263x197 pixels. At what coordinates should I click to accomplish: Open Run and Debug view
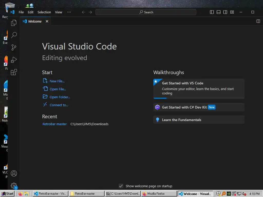[14, 60]
